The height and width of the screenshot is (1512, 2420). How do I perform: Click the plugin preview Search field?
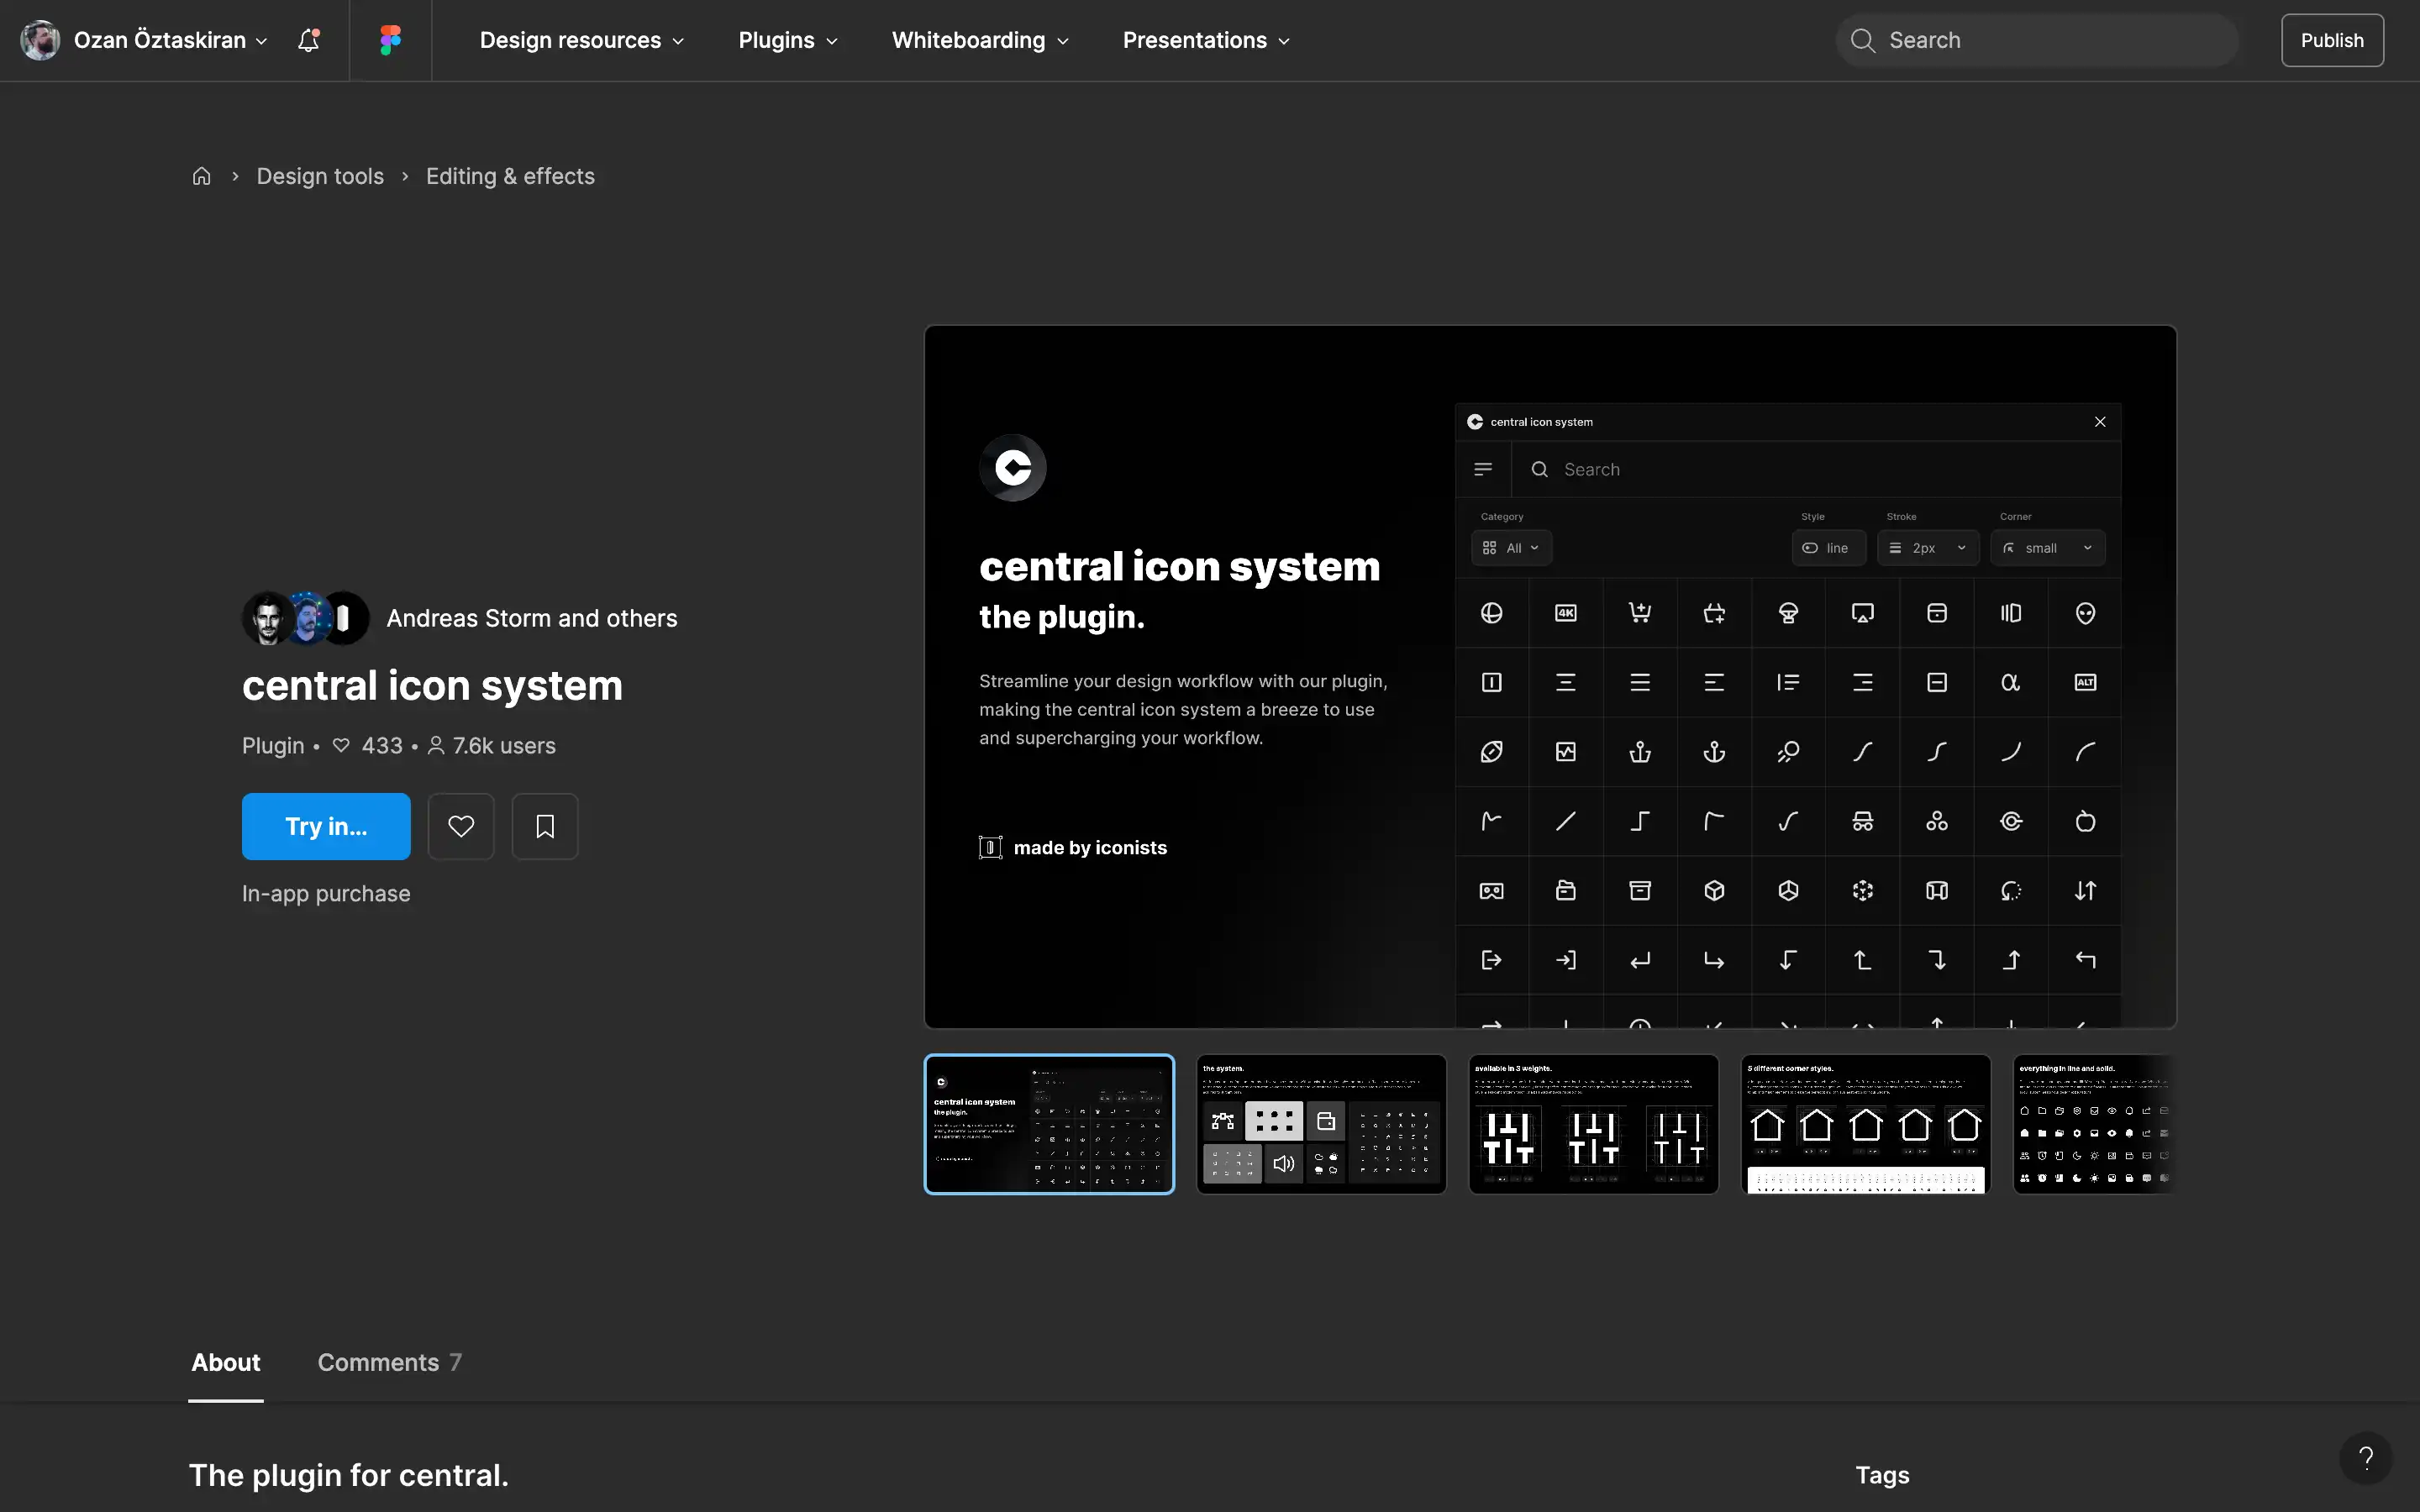(1815, 469)
